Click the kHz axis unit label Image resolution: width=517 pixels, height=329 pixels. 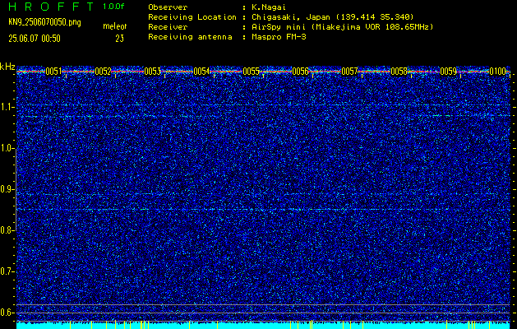tap(7, 67)
